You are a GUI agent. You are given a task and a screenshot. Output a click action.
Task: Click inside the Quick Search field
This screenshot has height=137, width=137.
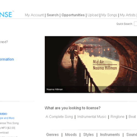click(x=135, y=24)
